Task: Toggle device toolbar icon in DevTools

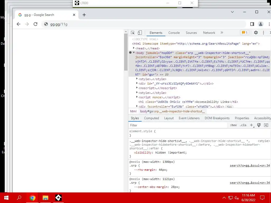Action: point(140,33)
